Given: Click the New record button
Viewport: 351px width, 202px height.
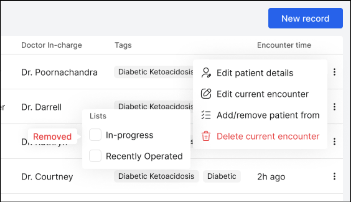Looking at the screenshot, I should point(305,18).
